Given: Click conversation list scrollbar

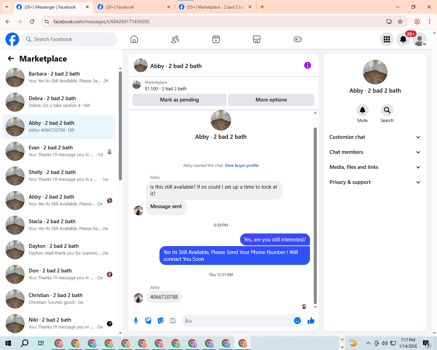Looking at the screenshot, I should coord(120,125).
